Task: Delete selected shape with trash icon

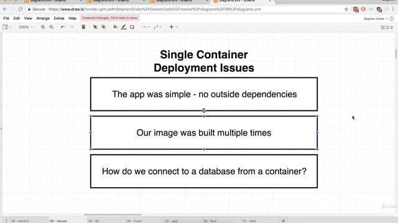Action: pos(83,27)
